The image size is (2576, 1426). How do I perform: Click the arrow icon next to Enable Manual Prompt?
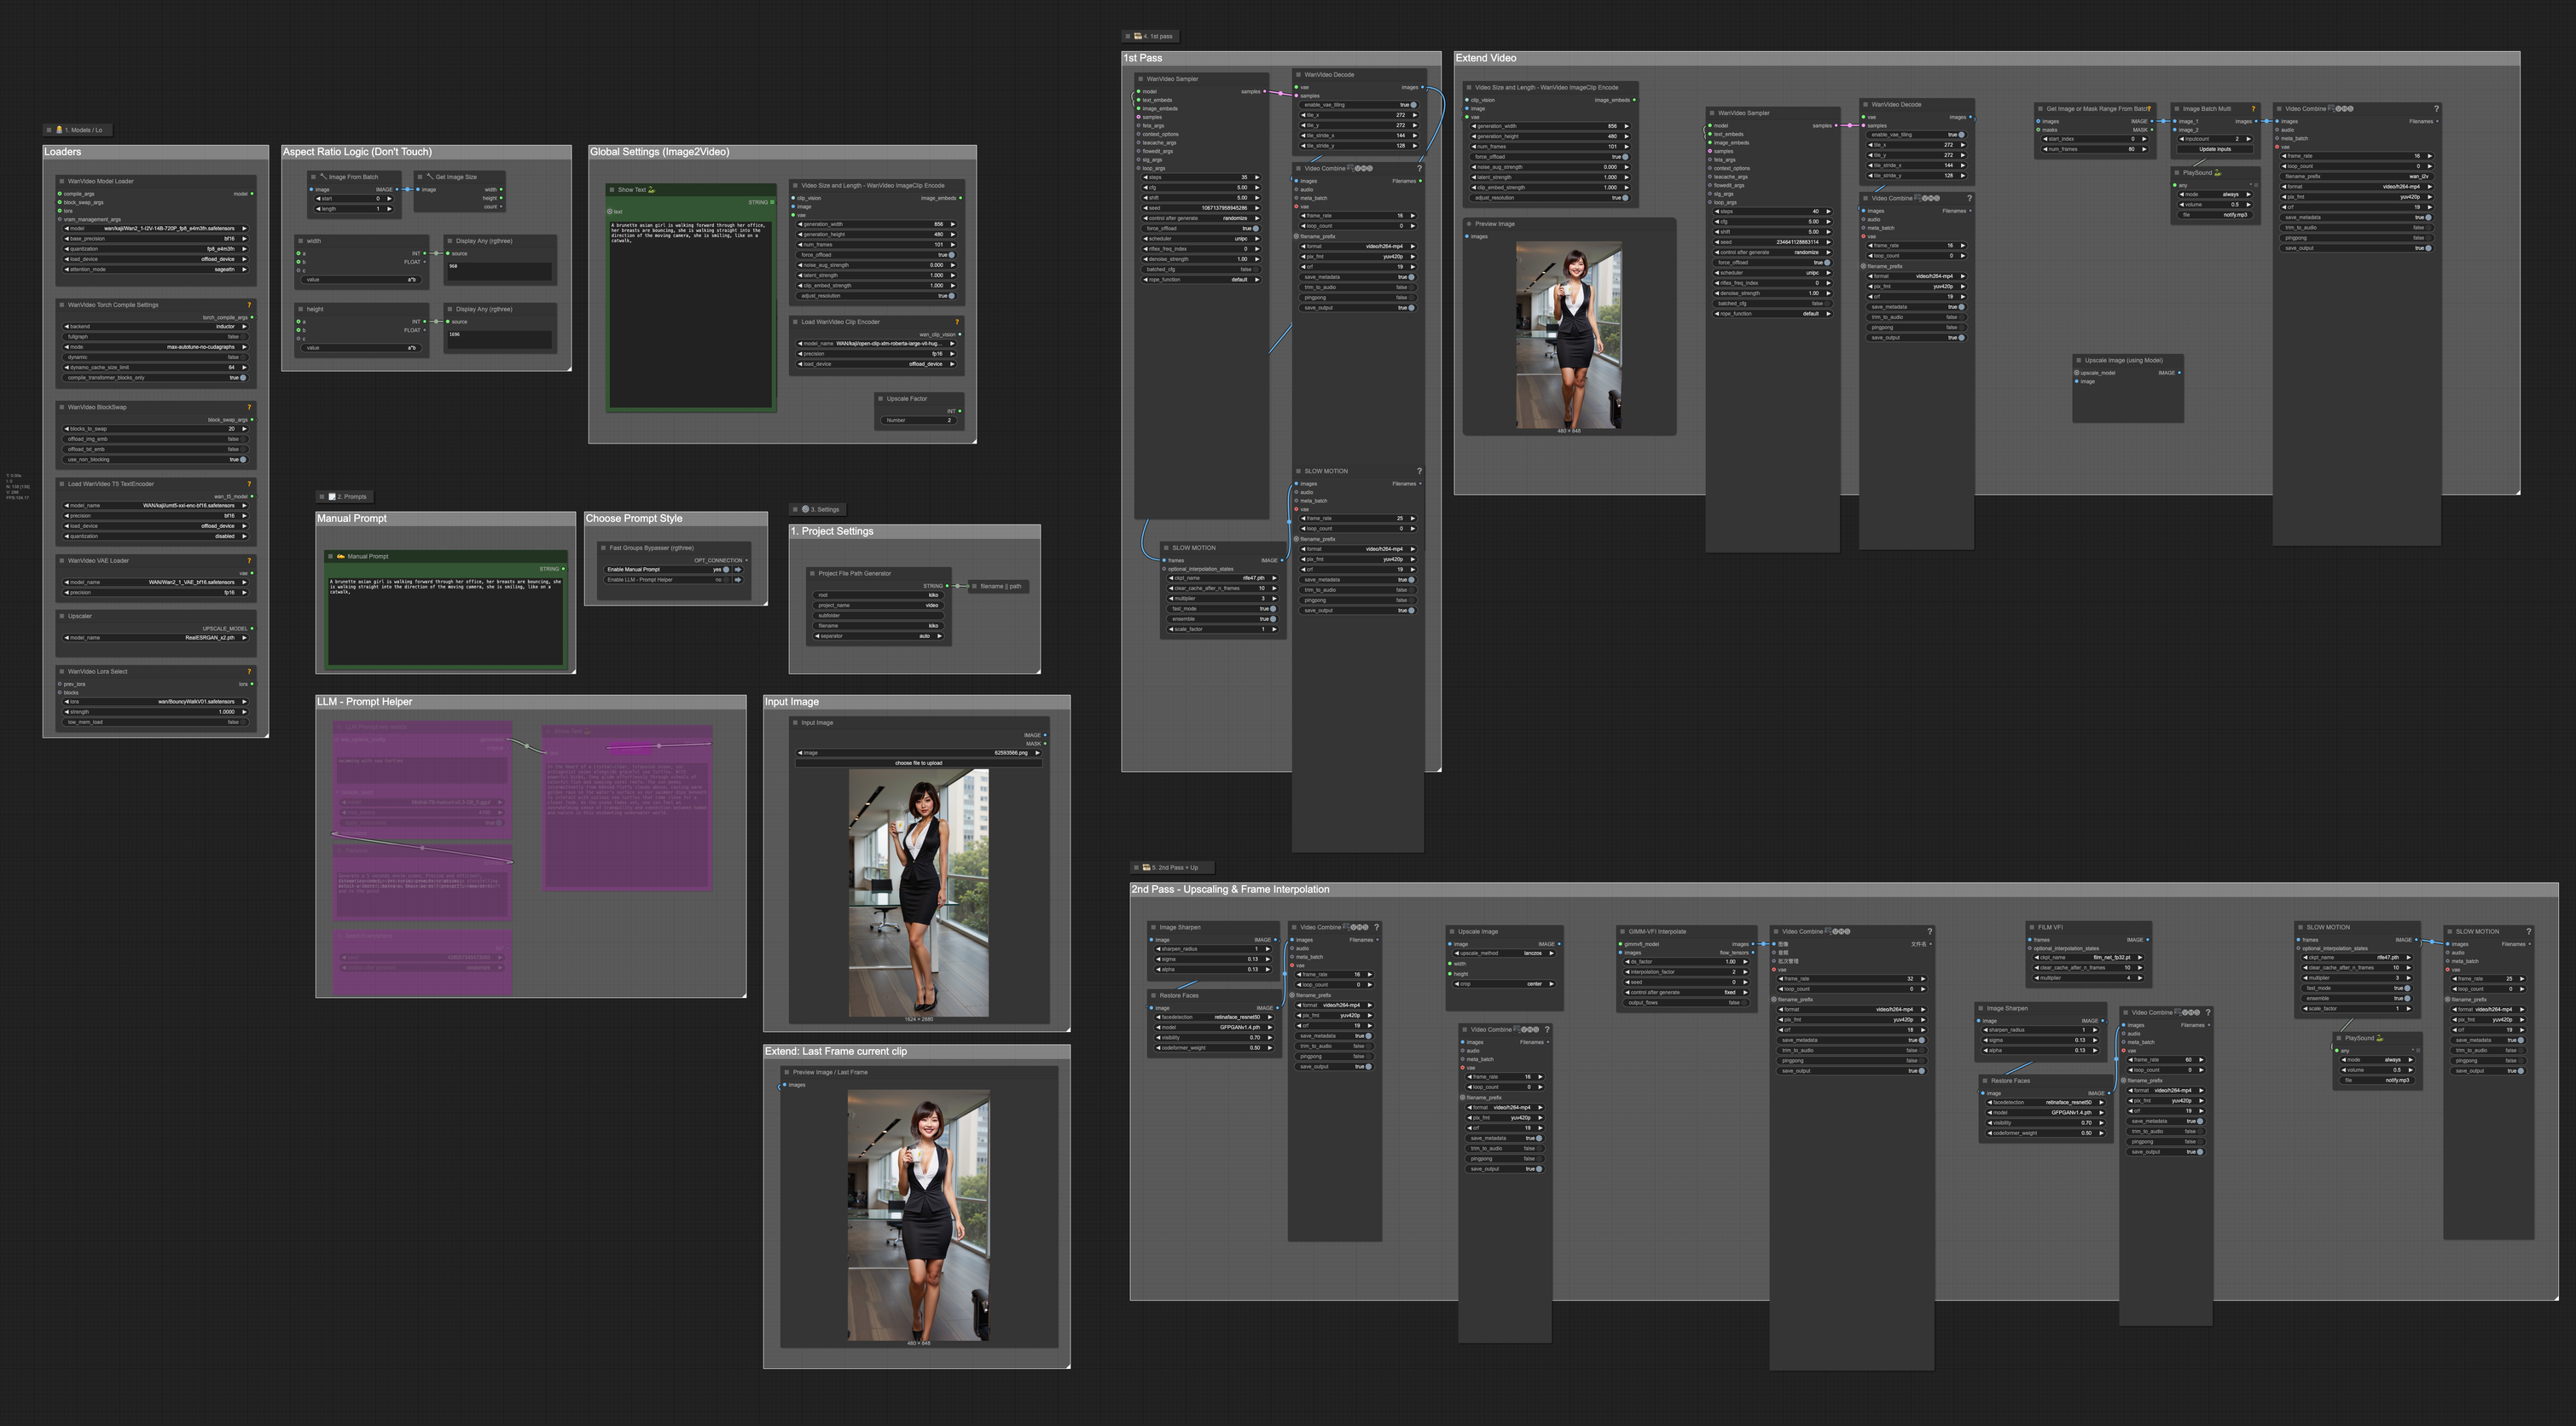coord(738,569)
